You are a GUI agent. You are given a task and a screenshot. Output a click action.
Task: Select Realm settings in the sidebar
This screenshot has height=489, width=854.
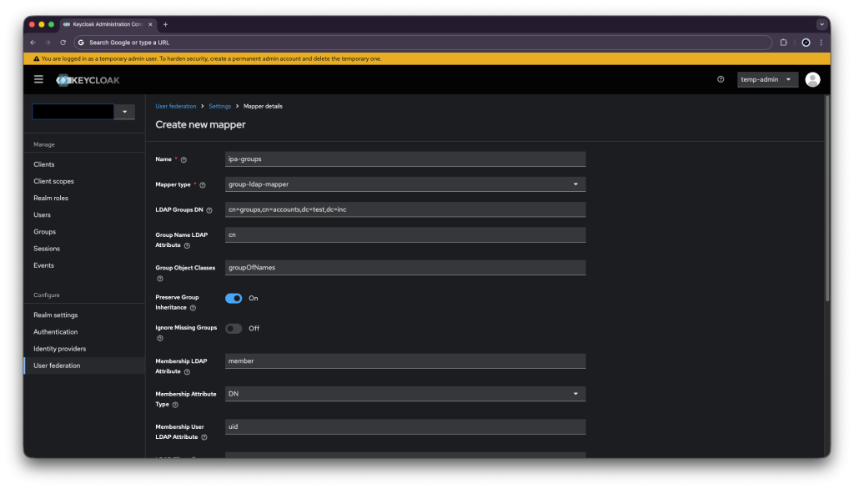(x=56, y=315)
